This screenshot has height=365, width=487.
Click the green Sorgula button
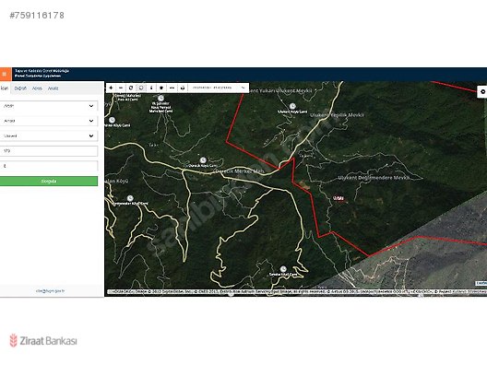click(49, 182)
